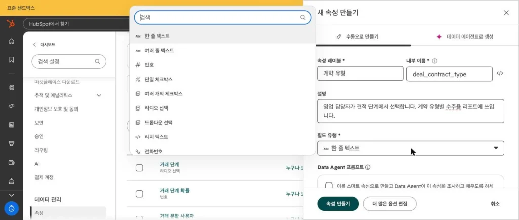Open 마켓플레이스 다운로드 settings item
This screenshot has width=519, height=220.
[57, 82]
